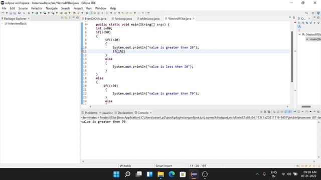
Task: Open the Source menu
Action: pyautogui.click(x=23, y=8)
